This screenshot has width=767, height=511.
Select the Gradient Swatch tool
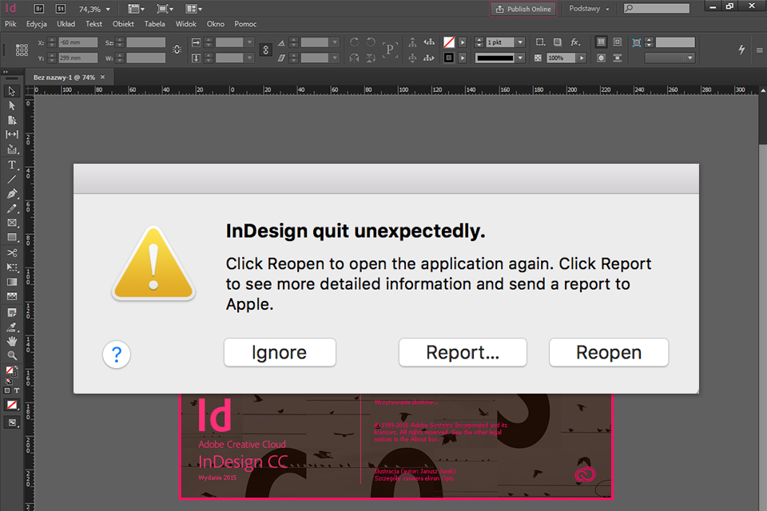point(12,282)
